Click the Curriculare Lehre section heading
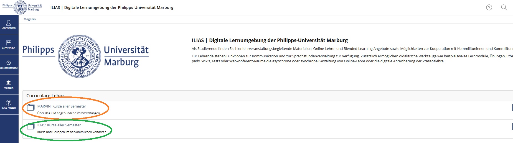Viewport: 513px width, 143px height. pyautogui.click(x=45, y=96)
